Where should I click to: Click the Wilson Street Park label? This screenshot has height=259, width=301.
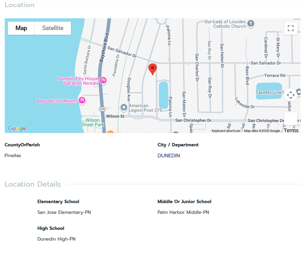tap(92, 122)
